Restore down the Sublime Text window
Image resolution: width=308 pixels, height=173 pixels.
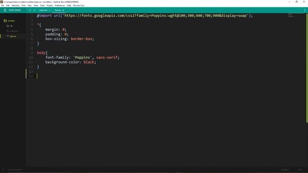click(x=296, y=2)
